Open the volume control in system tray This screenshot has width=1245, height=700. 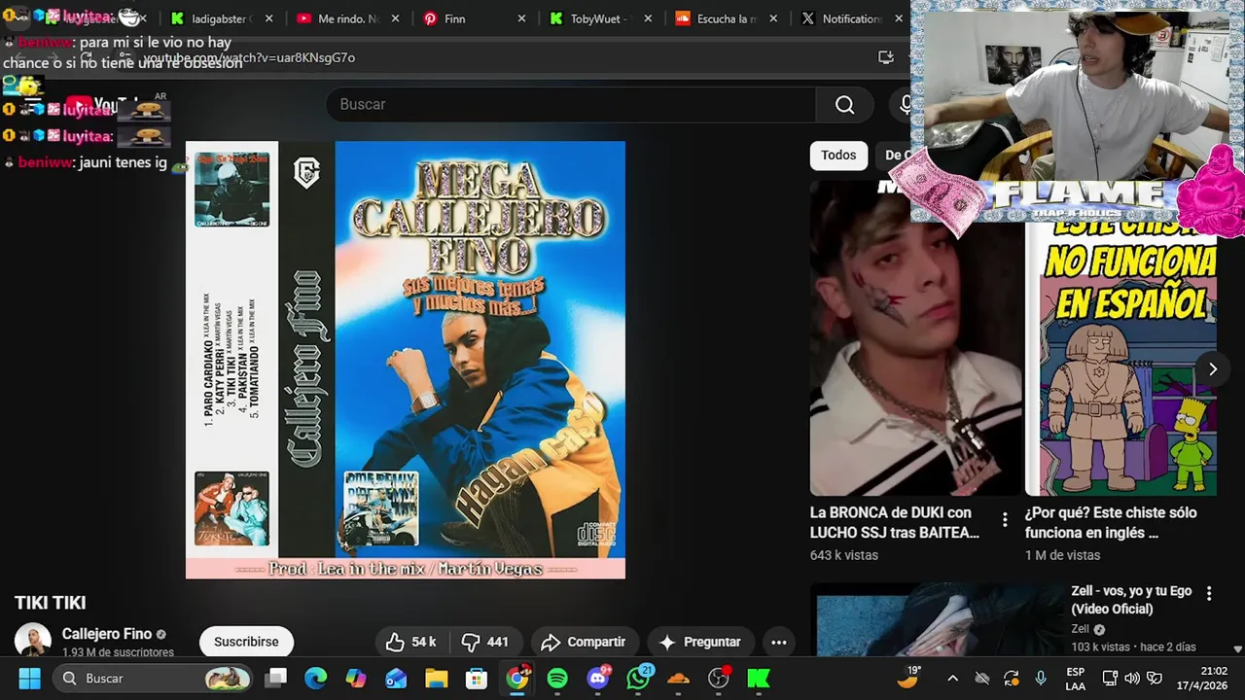point(1132,678)
